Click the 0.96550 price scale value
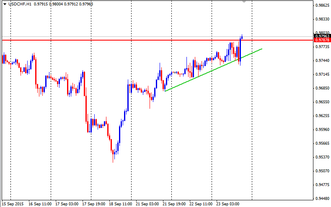 point(322,102)
